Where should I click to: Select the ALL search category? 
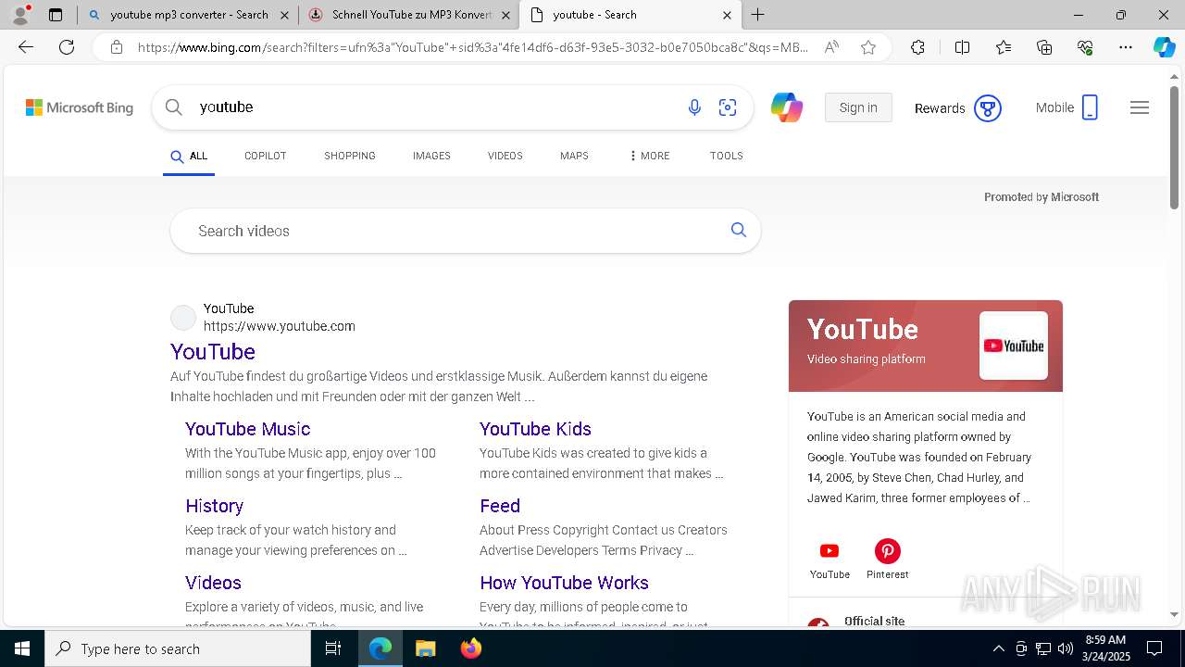point(189,157)
